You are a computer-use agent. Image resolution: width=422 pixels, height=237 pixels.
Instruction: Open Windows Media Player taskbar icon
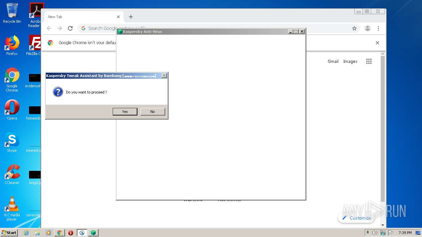(x=48, y=233)
